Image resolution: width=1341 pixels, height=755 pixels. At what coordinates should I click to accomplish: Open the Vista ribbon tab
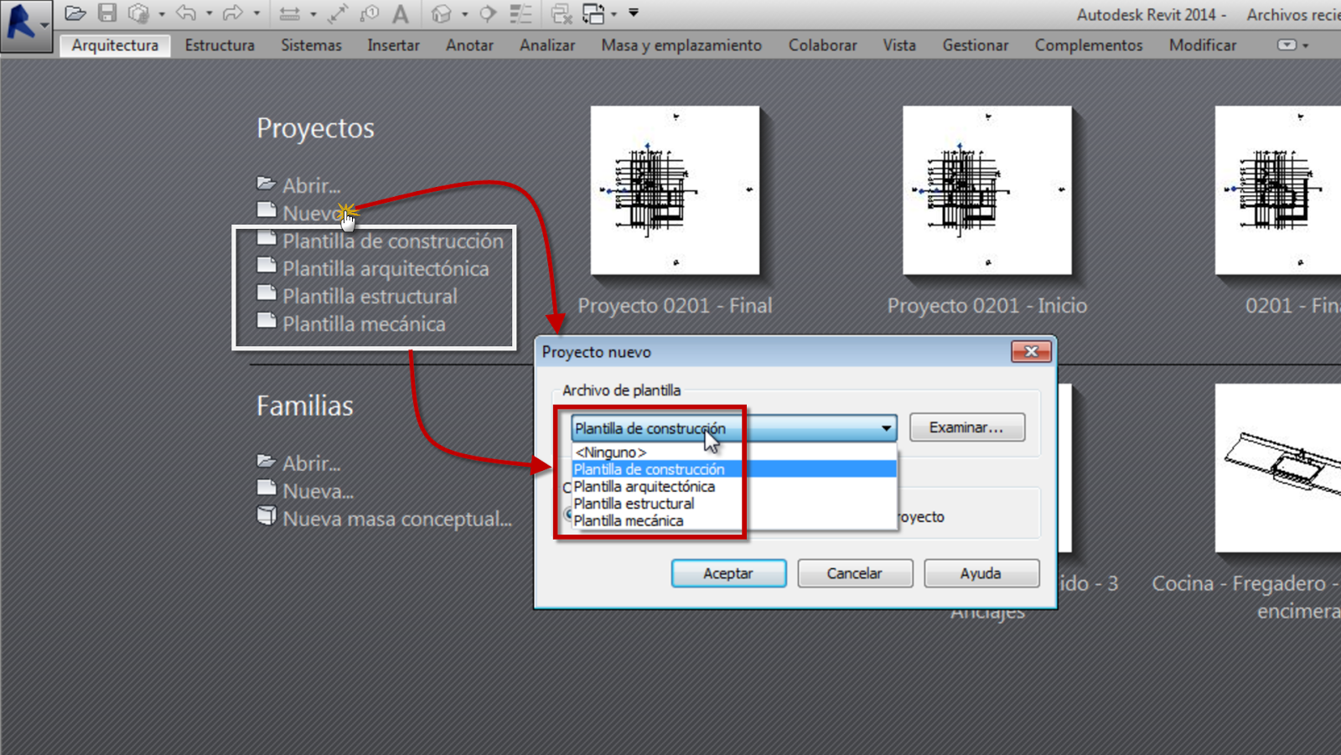click(x=898, y=45)
